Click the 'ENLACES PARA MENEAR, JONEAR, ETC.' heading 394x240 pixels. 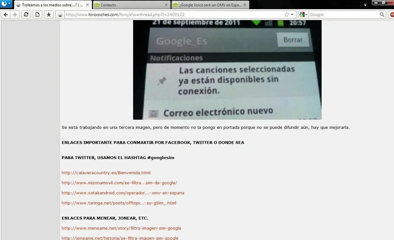[x=105, y=218]
